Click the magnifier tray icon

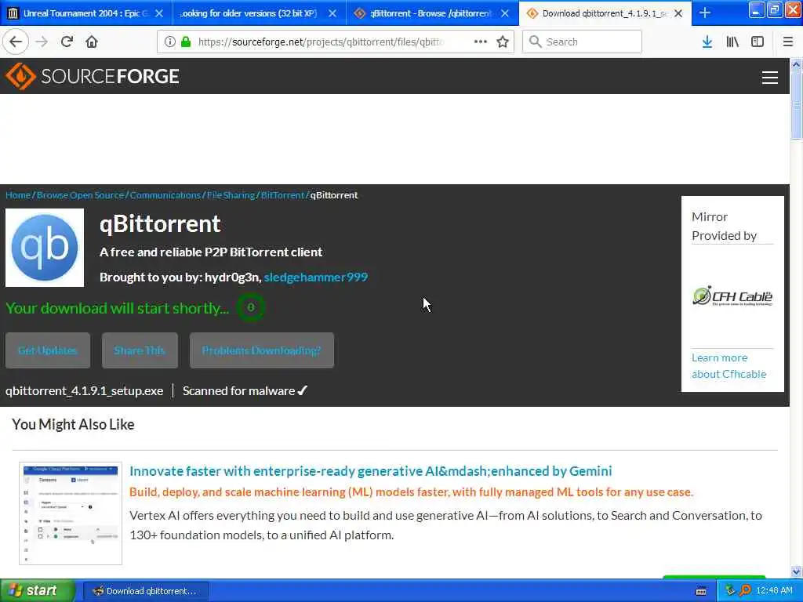click(x=745, y=590)
